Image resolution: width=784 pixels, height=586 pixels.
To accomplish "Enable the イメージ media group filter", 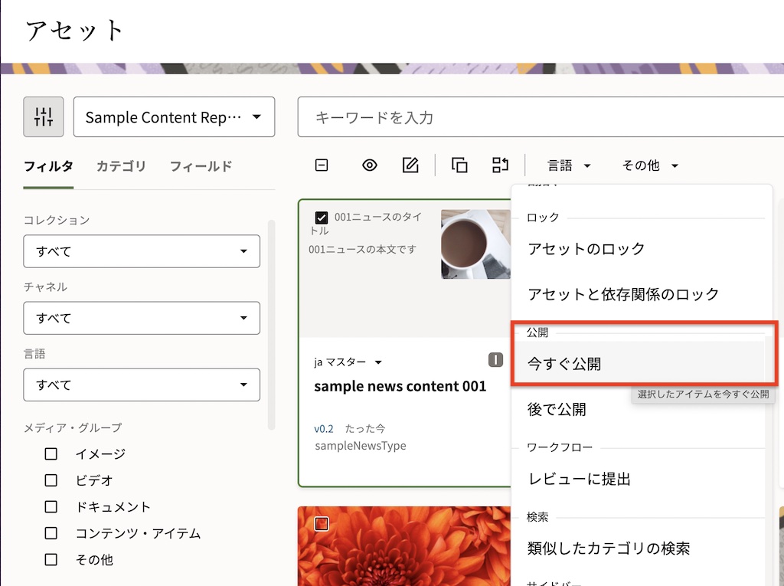I will click(x=51, y=453).
